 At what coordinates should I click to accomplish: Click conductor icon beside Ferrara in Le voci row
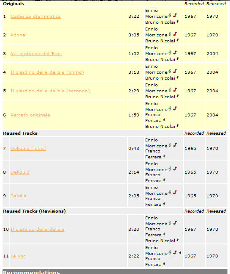[164, 264]
